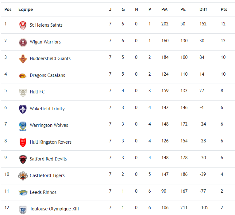Image resolution: width=235 pixels, height=215 pixels.
Task: Click the Leeds Rhinos logo
Action: coord(23,193)
